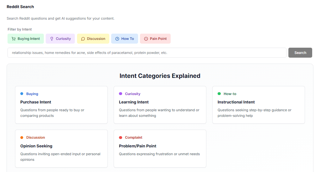Click the red dot on Complaint card
315x172 pixels.
[x=121, y=137]
